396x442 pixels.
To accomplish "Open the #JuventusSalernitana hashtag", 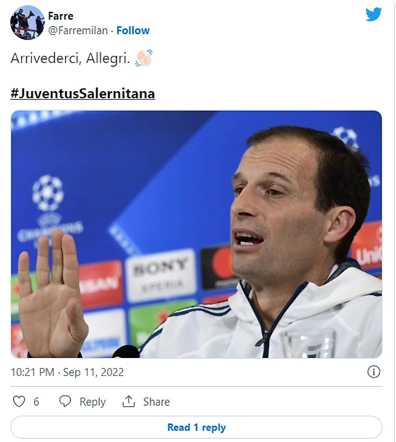I will 82,93.
